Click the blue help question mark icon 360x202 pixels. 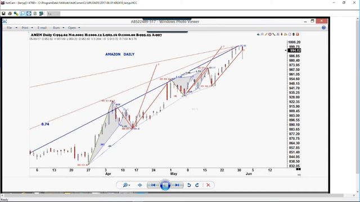tap(324, 27)
